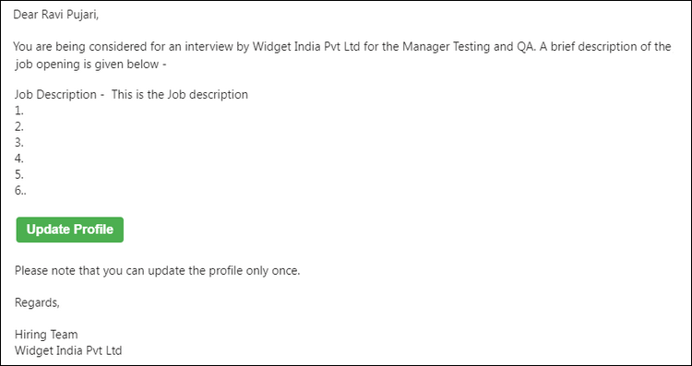This screenshot has height=366, width=692.
Task: Click 'Widget India Pvt Ltd' in the signature
Action: pyautogui.click(x=68, y=351)
